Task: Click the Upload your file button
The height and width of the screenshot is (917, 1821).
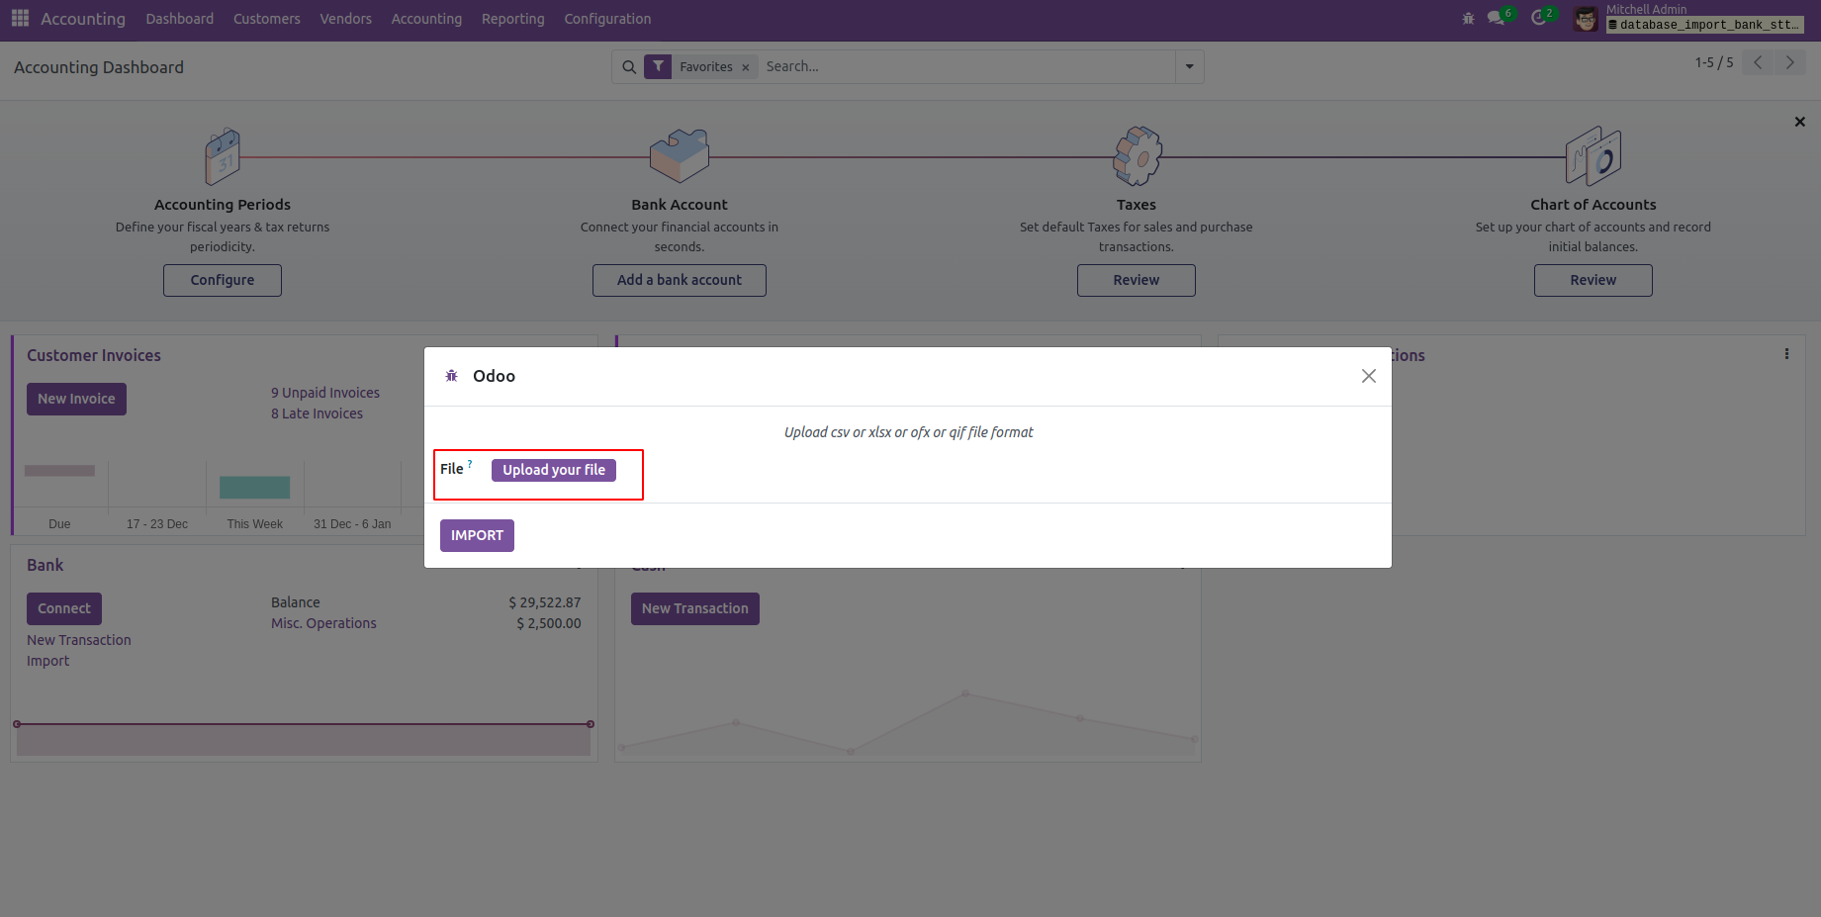Action: [x=554, y=470]
